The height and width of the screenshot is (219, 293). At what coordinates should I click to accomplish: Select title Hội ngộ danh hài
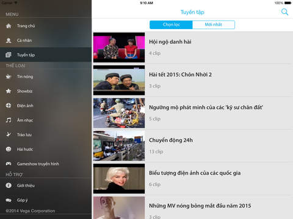(x=170, y=42)
